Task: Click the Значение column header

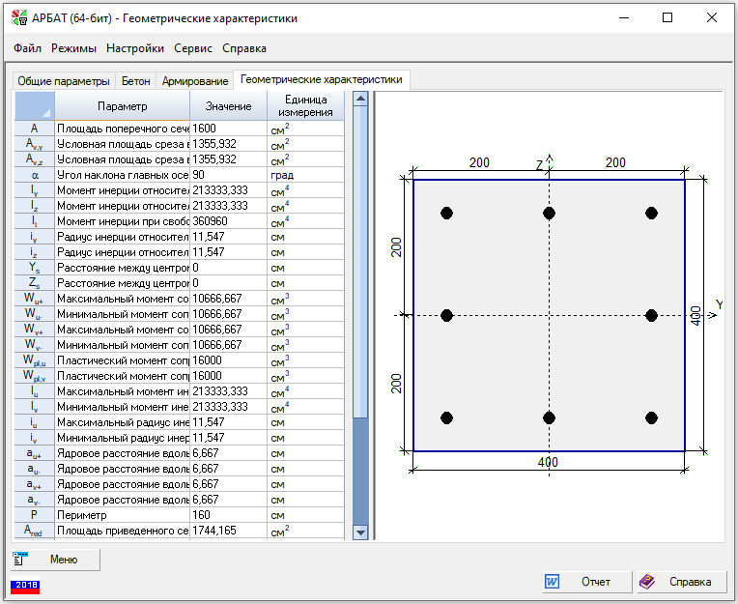Action: (228, 106)
